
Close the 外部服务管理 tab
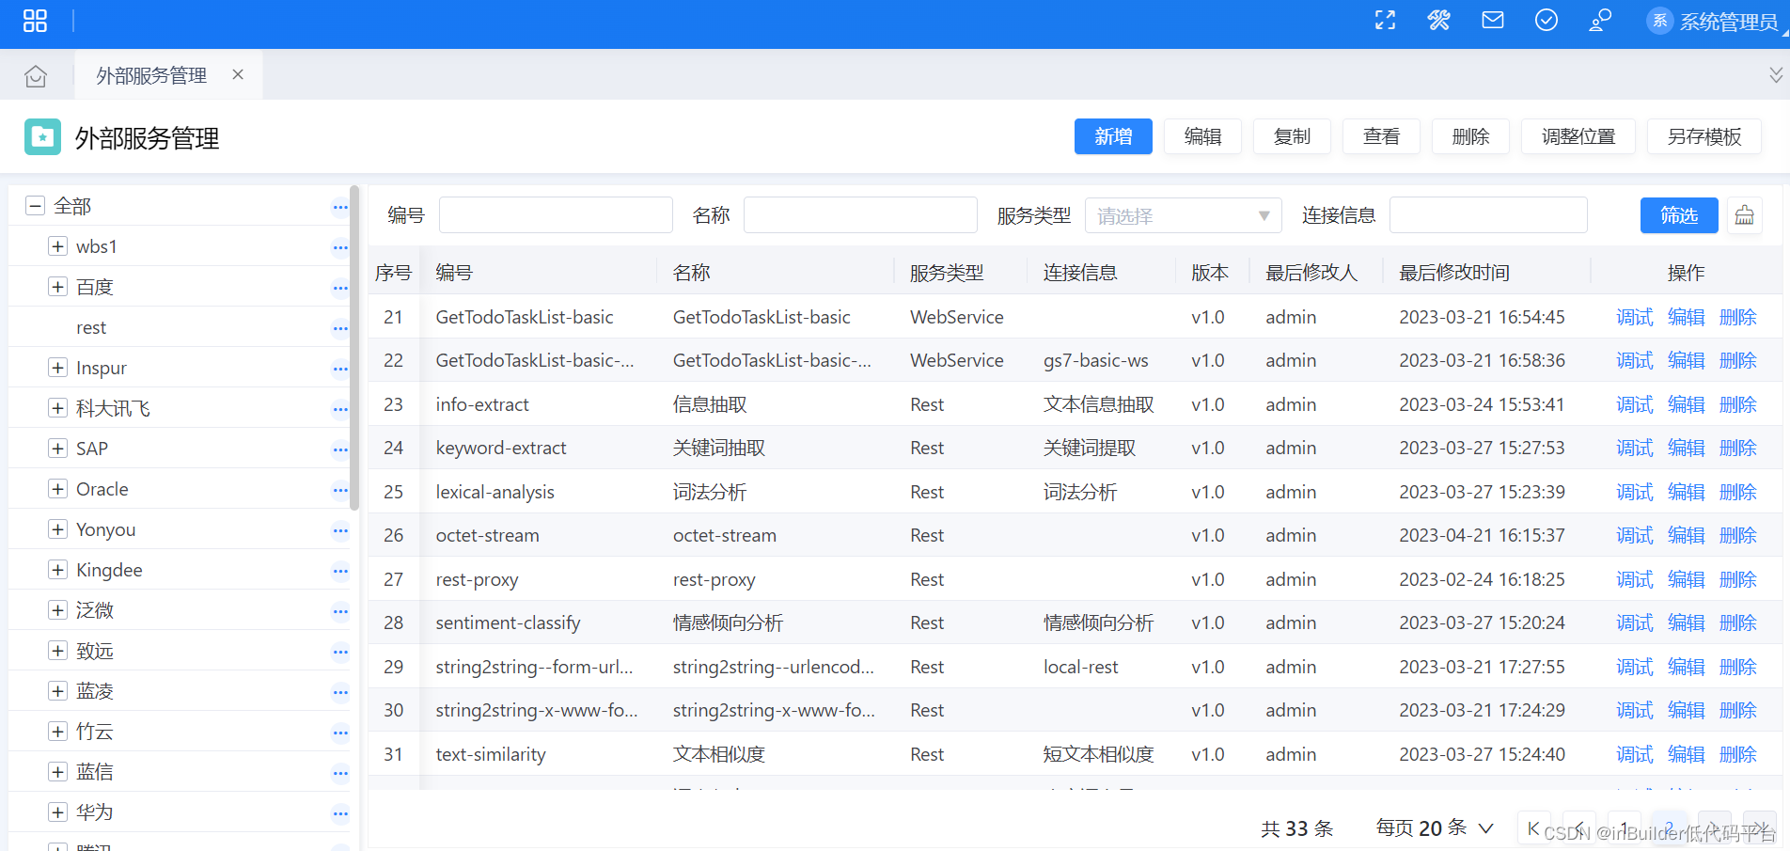(238, 74)
